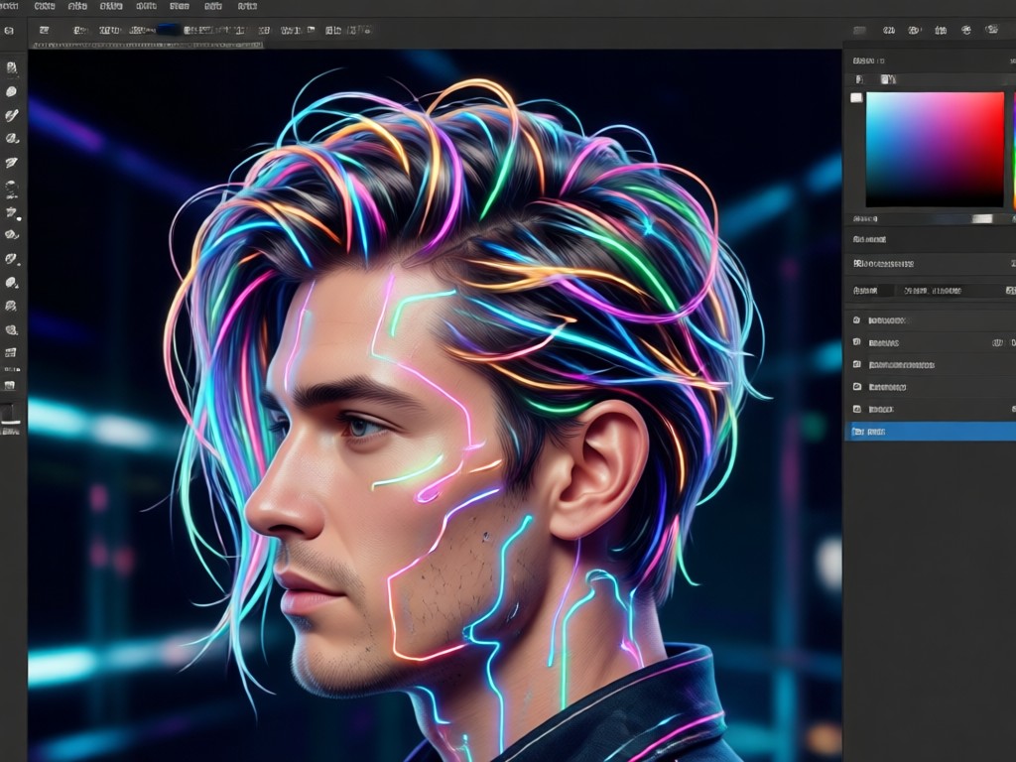Select the seventh left toolbar tool, the one with a white dot
This screenshot has width=1016, height=762.
(11, 212)
